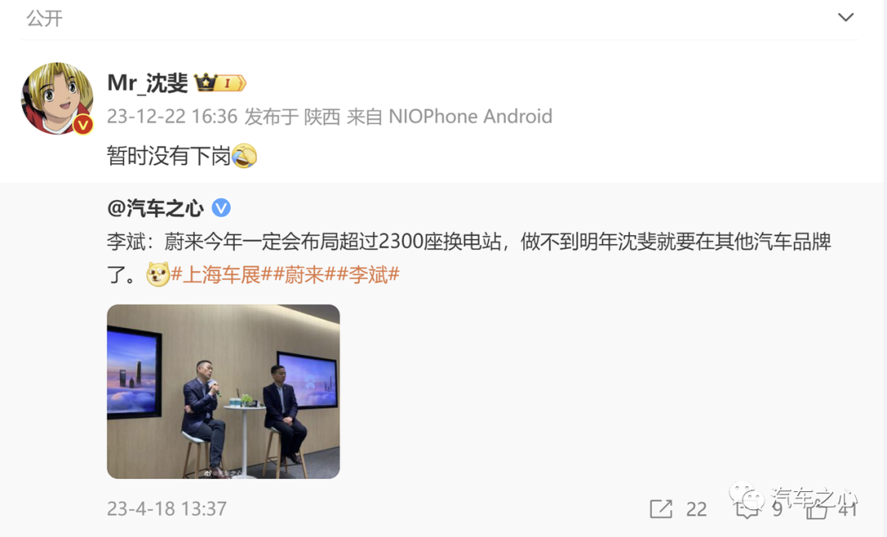Screen dimensions: 887x537
Task: Open the @汽车之心 account link
Action: pyautogui.click(x=155, y=208)
